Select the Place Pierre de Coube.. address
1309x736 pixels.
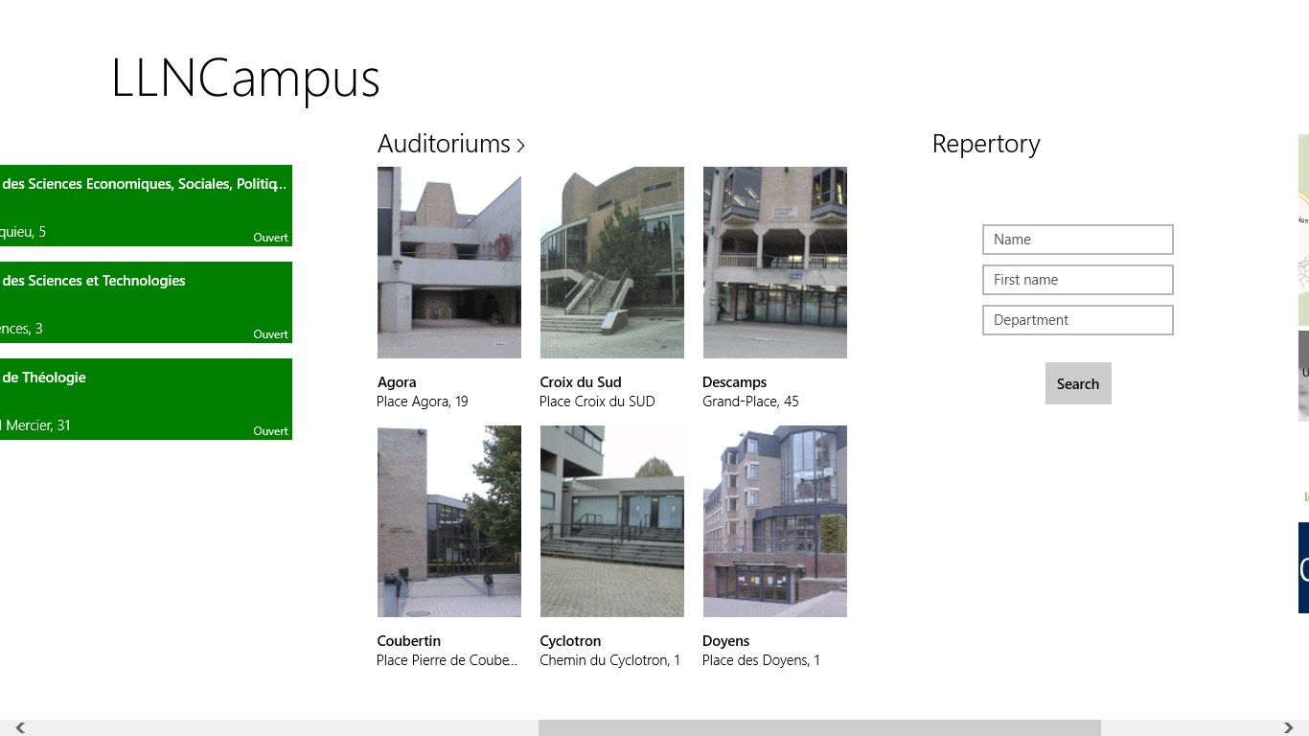(x=448, y=660)
